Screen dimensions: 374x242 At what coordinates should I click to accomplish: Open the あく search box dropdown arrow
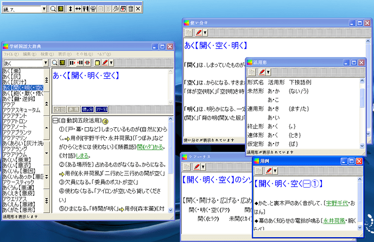[x=46, y=63]
